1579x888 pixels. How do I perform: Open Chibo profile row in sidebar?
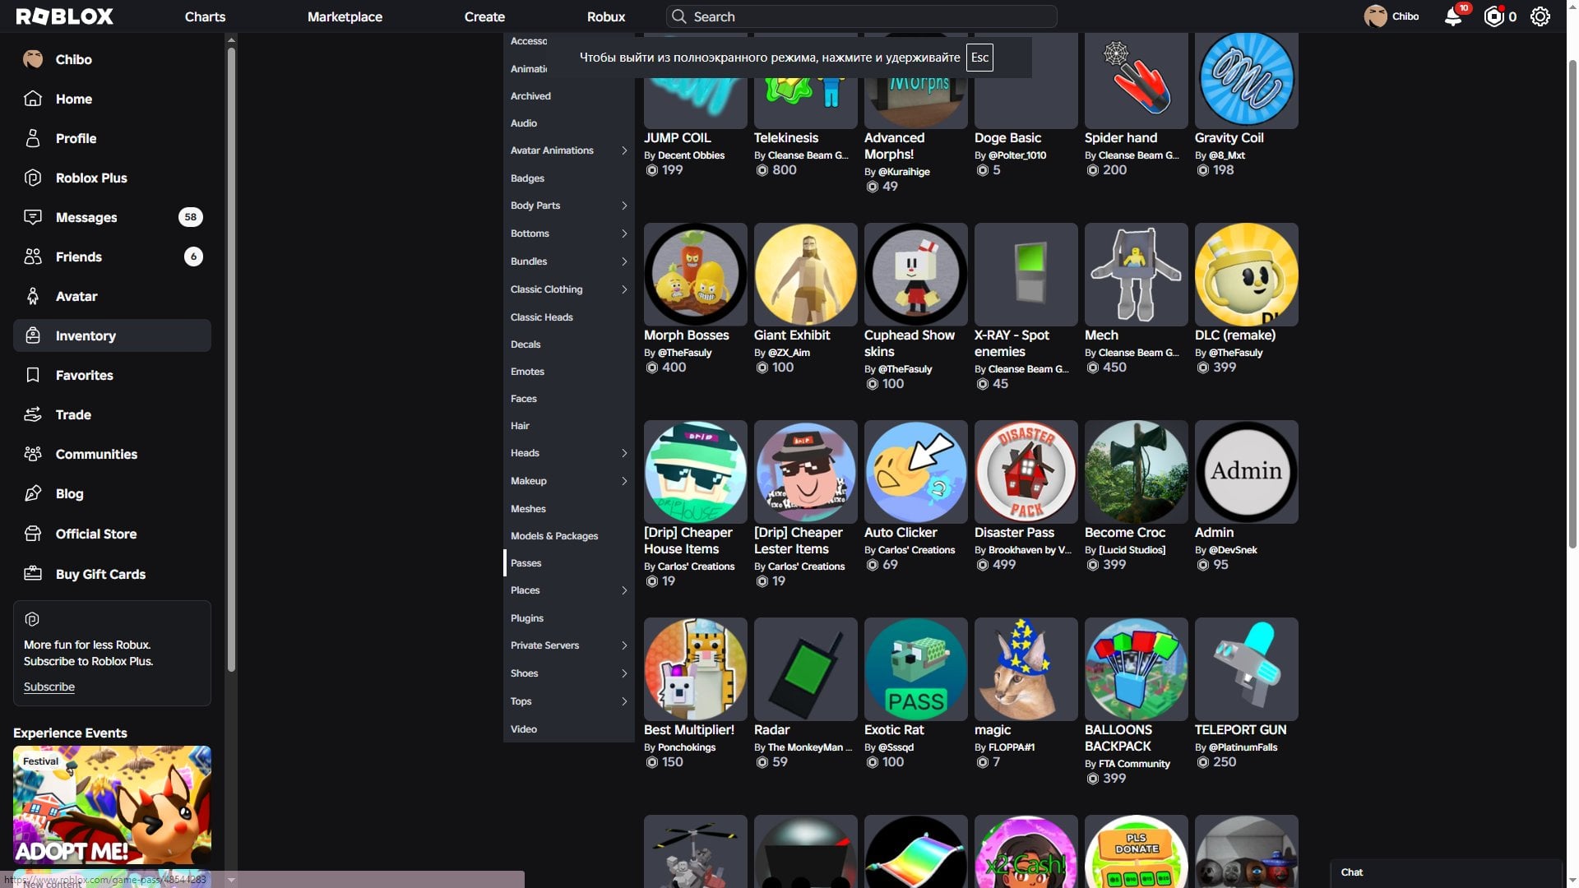pos(112,59)
